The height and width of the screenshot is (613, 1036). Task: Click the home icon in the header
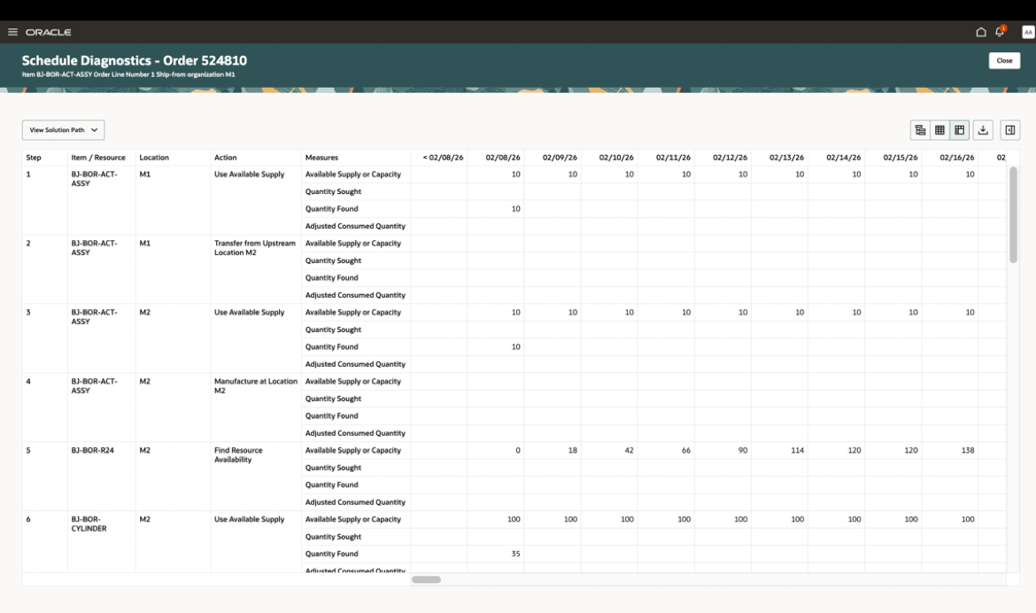(981, 31)
